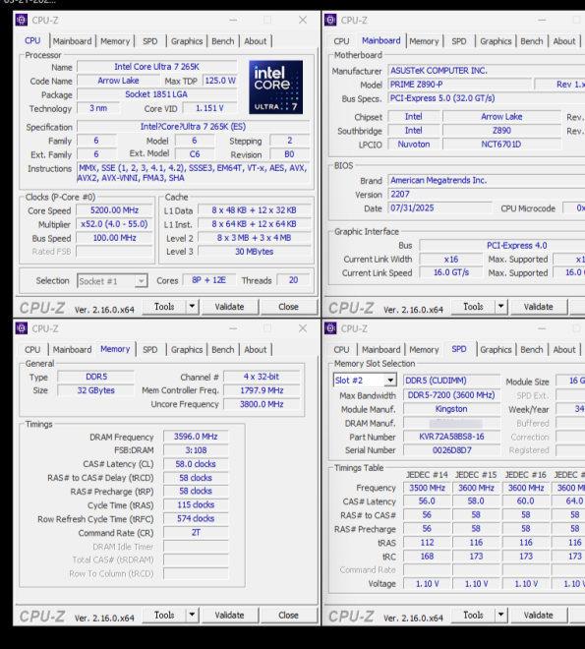This screenshot has width=585, height=649.
Task: Click the Serial Number value 0026D8D7
Action: pyautogui.click(x=452, y=450)
